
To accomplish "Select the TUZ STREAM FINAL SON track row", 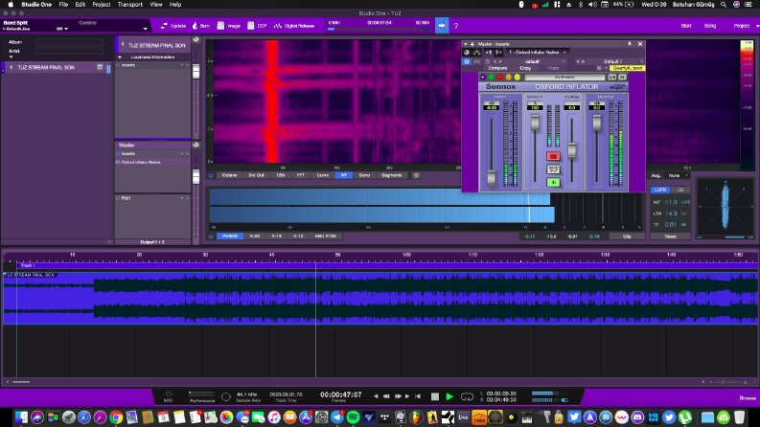I will pos(58,67).
